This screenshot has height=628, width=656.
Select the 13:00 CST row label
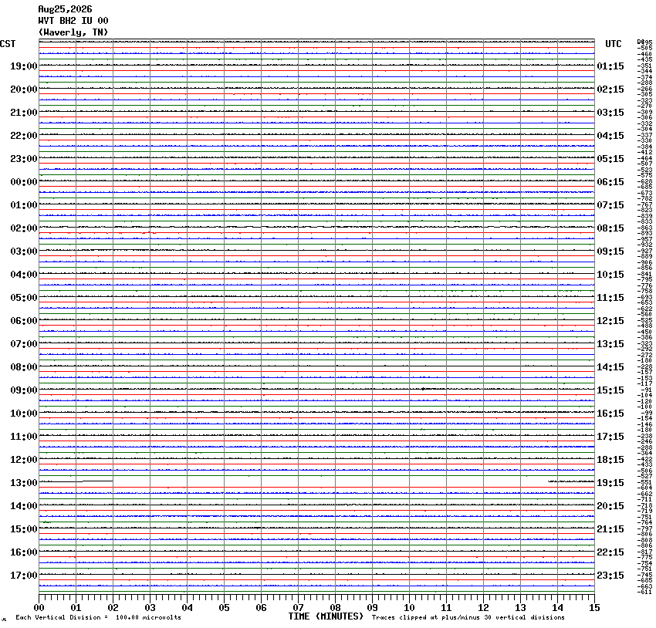tap(24, 483)
